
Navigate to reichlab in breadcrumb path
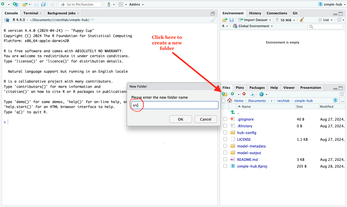283,101
